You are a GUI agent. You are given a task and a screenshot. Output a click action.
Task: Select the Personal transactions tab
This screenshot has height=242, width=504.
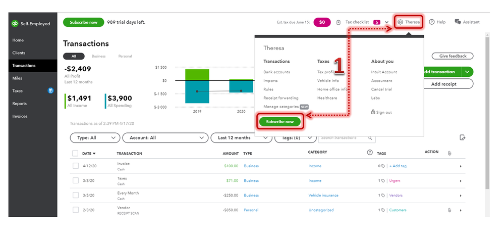(125, 56)
